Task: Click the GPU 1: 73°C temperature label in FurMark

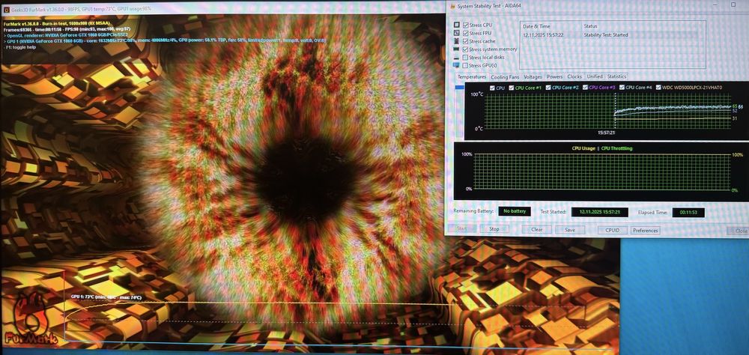Action: [x=106, y=297]
